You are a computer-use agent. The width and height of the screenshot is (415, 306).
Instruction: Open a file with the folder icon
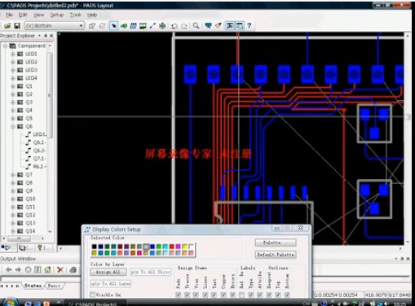click(x=7, y=26)
